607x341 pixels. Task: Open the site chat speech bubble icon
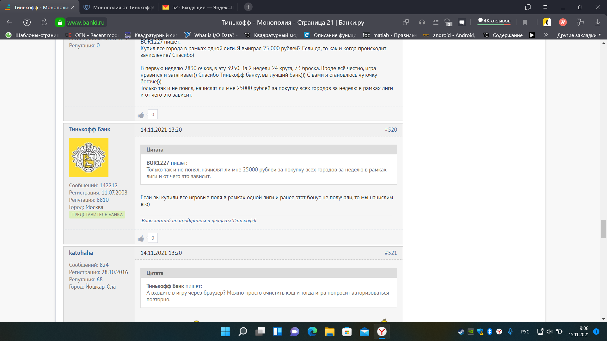tap(462, 22)
